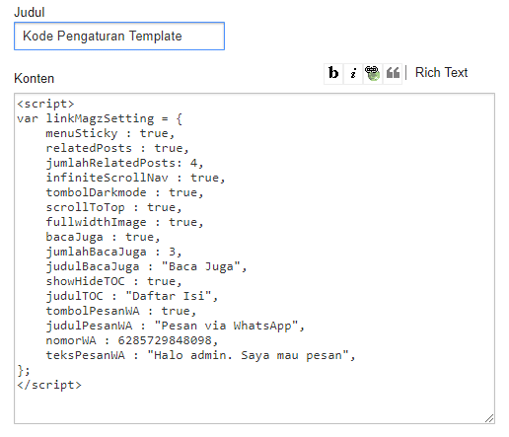
Task: Switch the editor to Rich Text
Action: [441, 72]
